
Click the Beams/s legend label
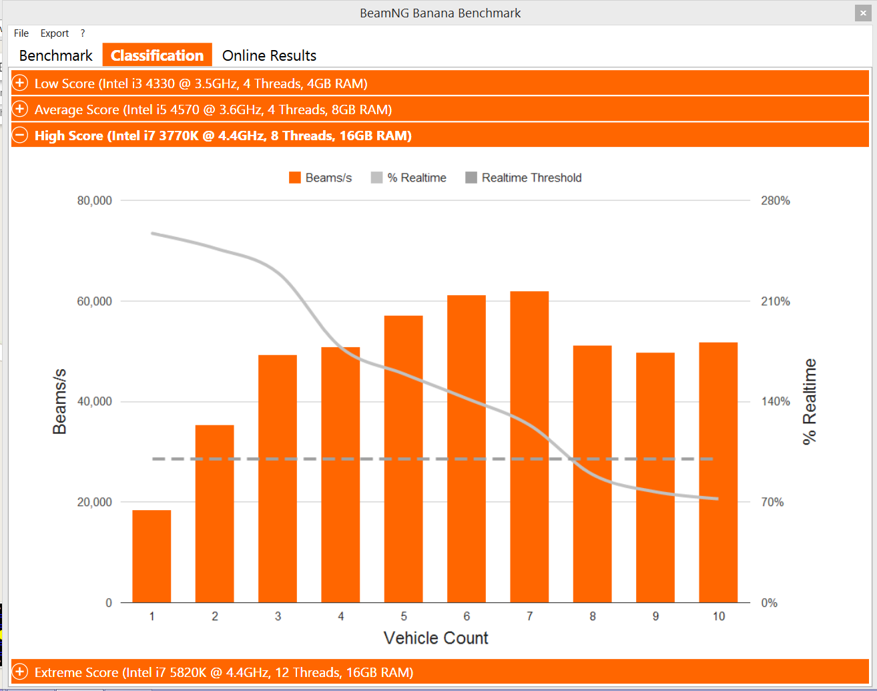point(328,178)
